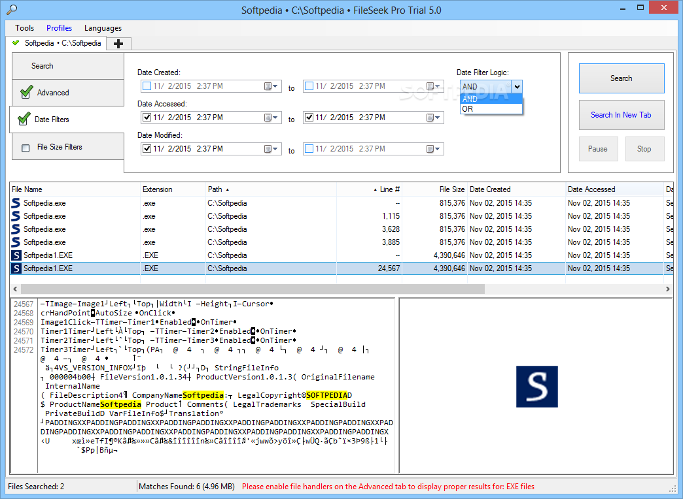Click the S icon of the Softpedia.exe line 3,885 row

point(16,242)
